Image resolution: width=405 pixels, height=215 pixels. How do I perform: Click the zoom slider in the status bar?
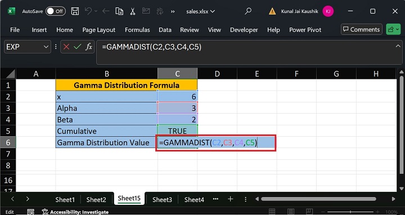click(x=350, y=212)
